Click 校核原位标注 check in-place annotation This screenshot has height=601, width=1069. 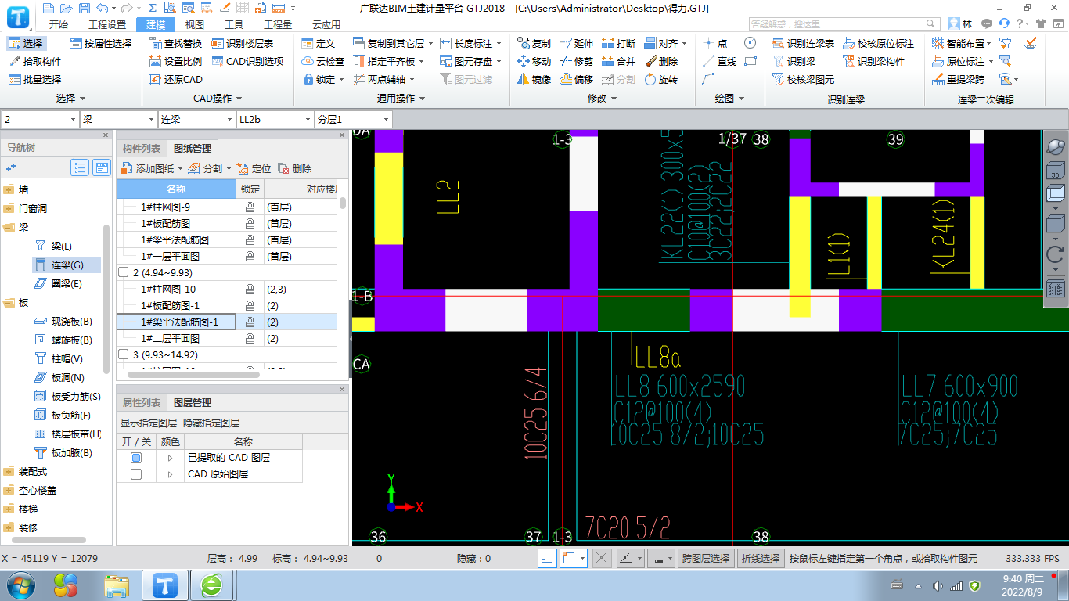tap(878, 43)
